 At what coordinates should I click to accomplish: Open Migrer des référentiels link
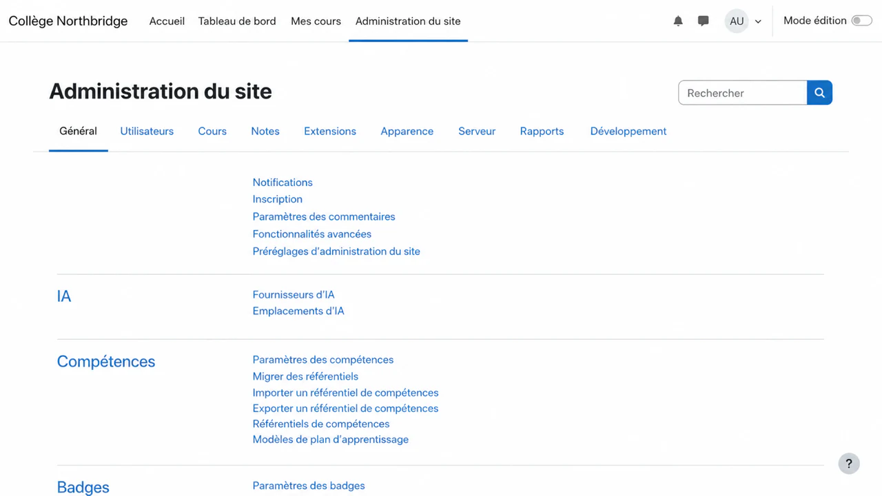305,376
